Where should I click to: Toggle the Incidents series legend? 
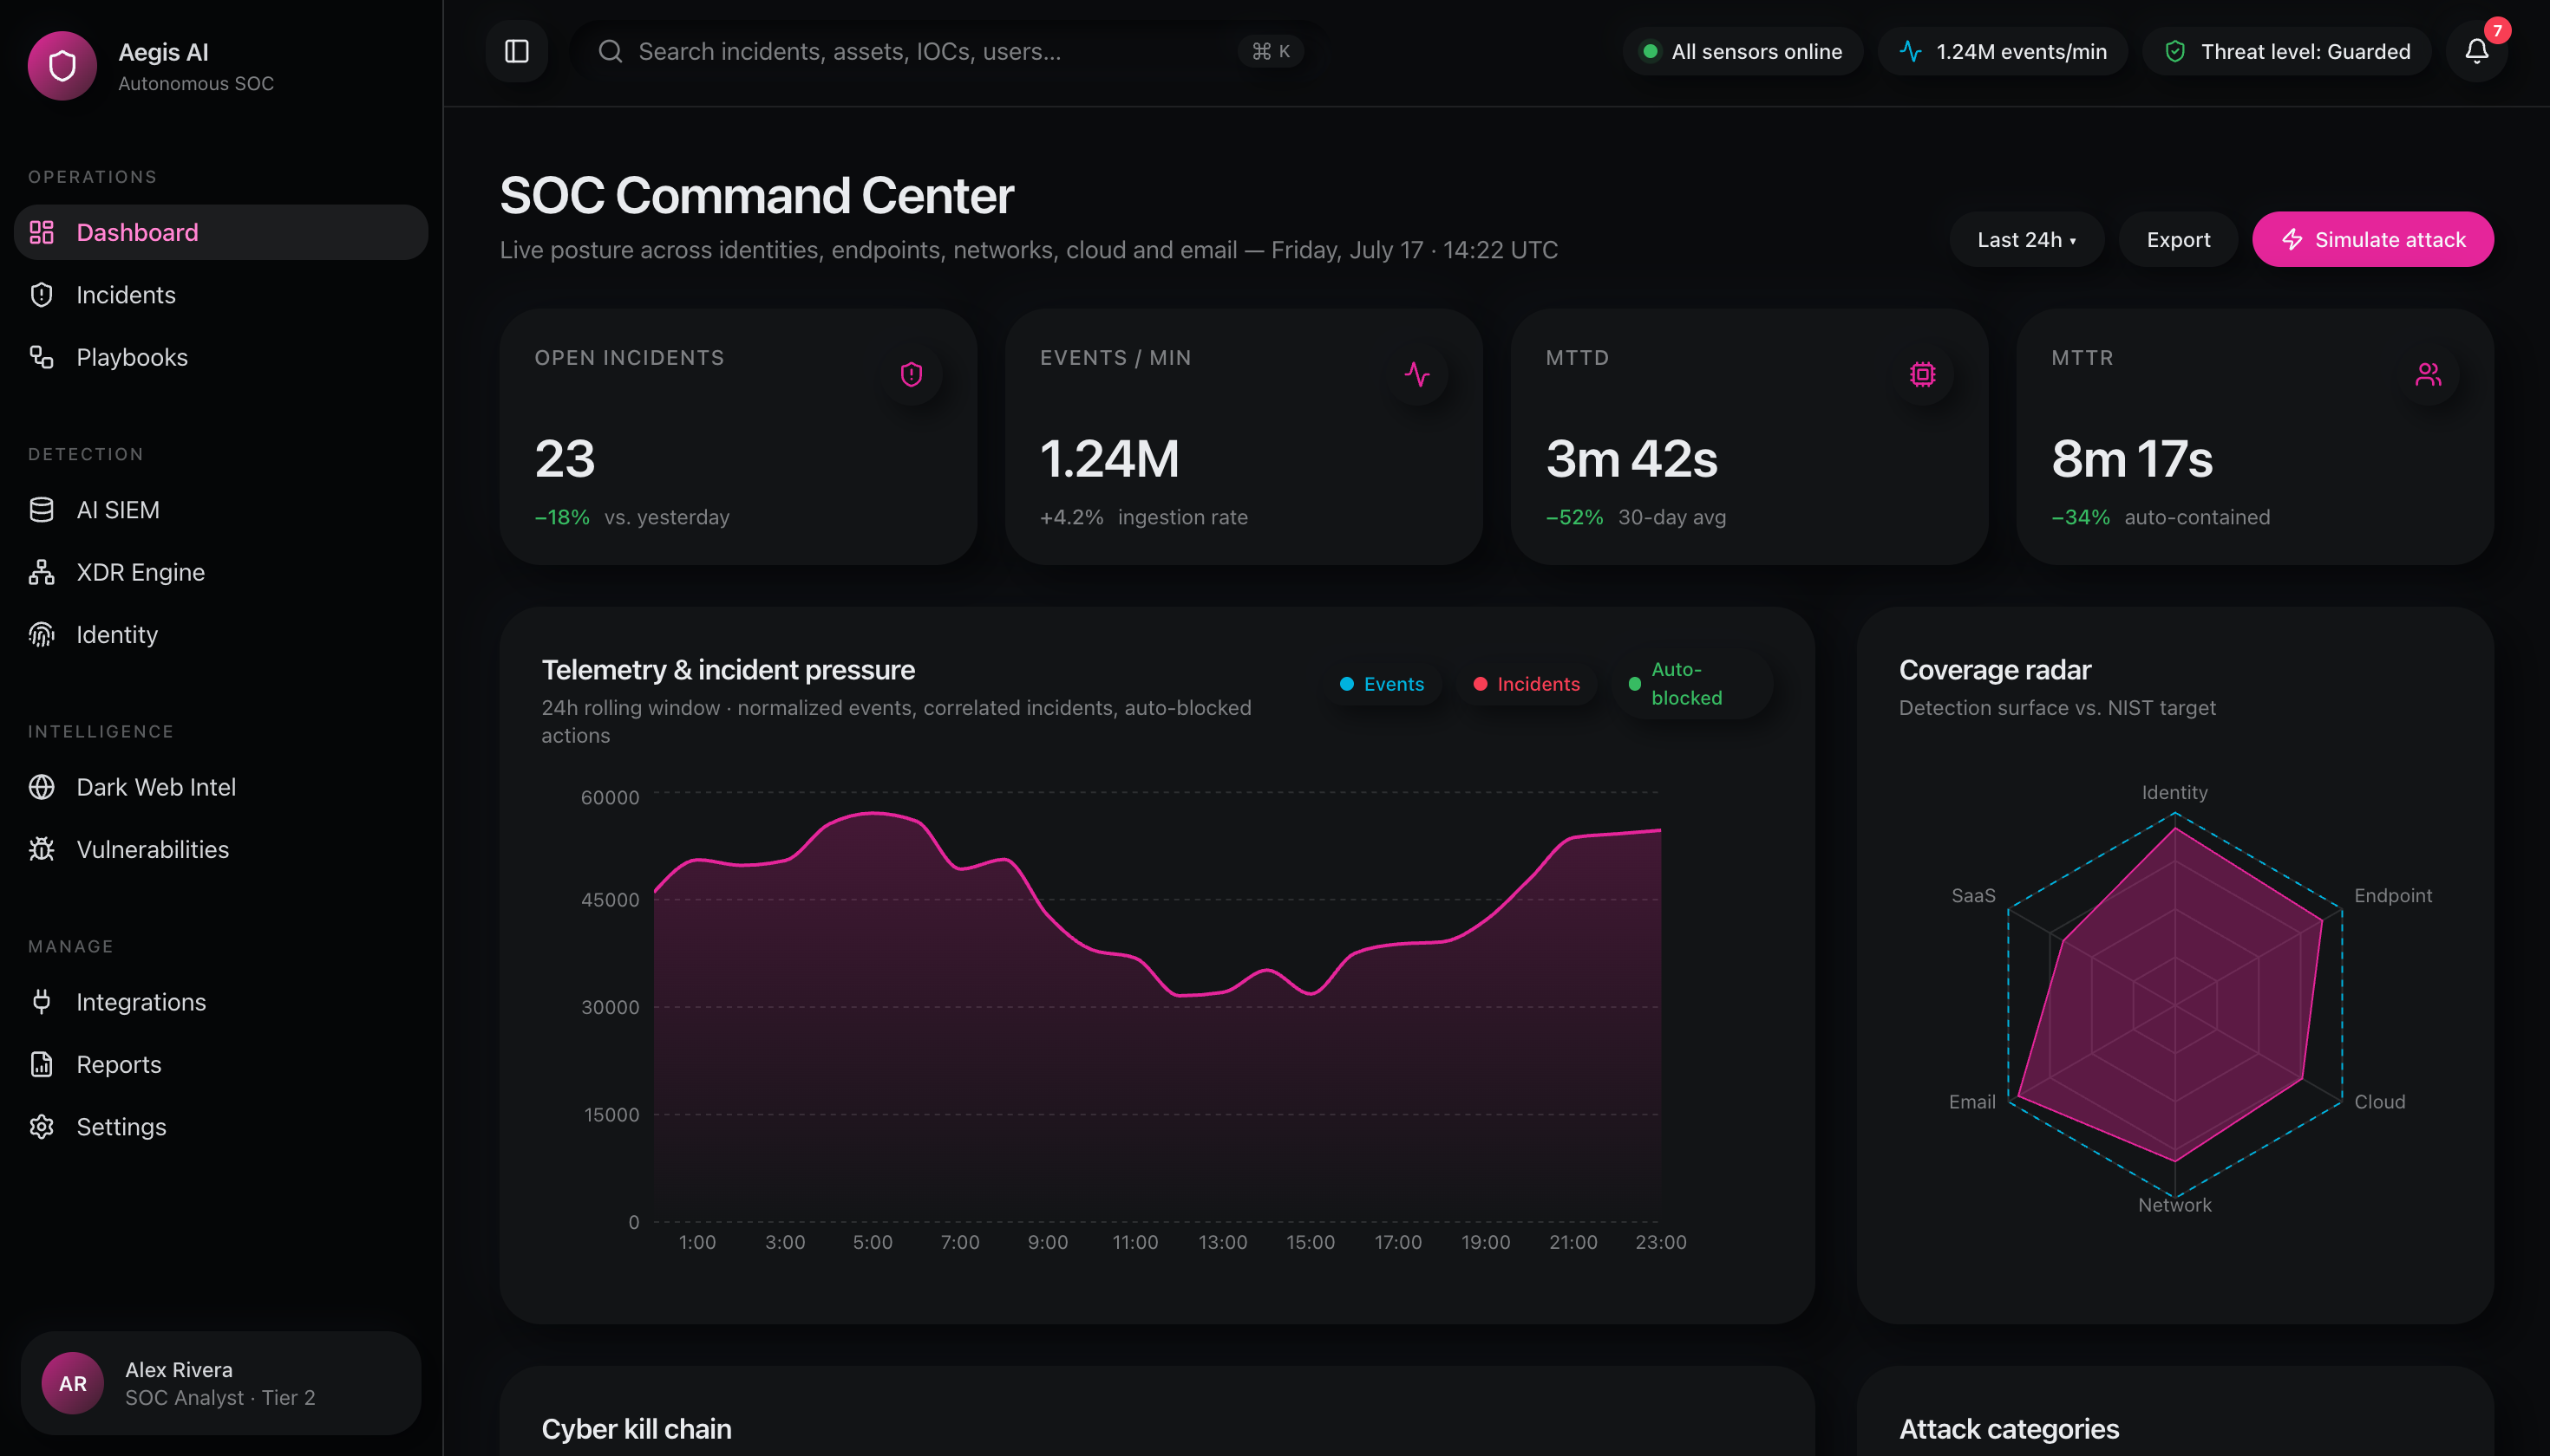(x=1527, y=684)
